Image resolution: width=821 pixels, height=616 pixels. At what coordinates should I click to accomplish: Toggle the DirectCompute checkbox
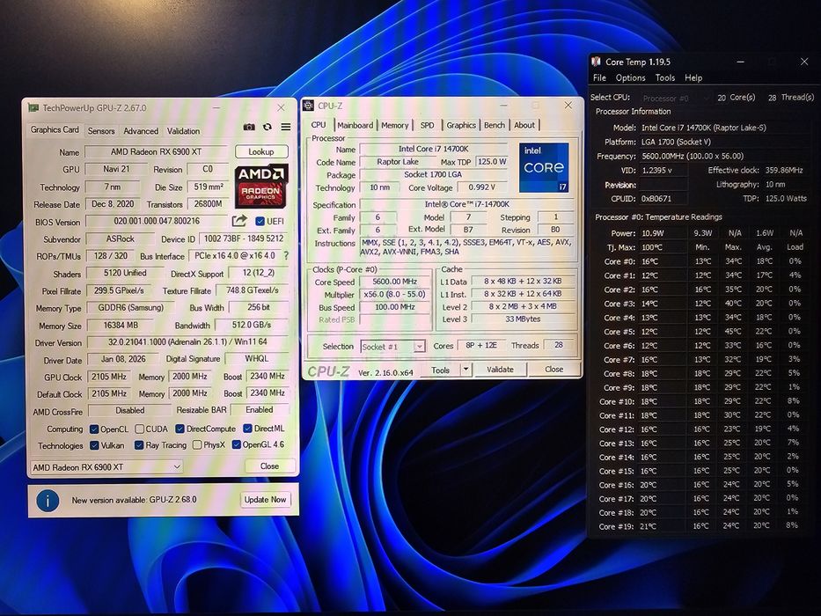[180, 429]
